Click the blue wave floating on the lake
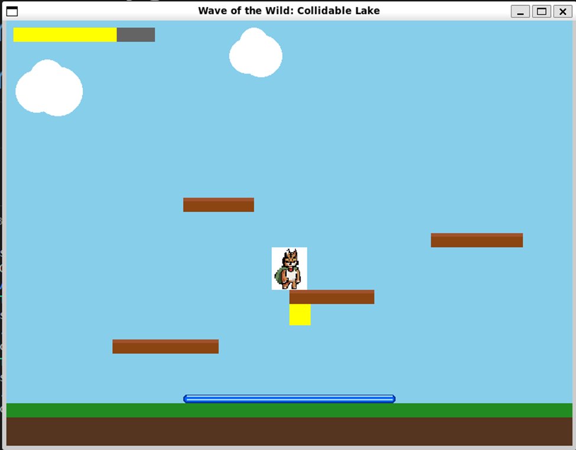Viewport: 576px width, 450px height. click(289, 399)
